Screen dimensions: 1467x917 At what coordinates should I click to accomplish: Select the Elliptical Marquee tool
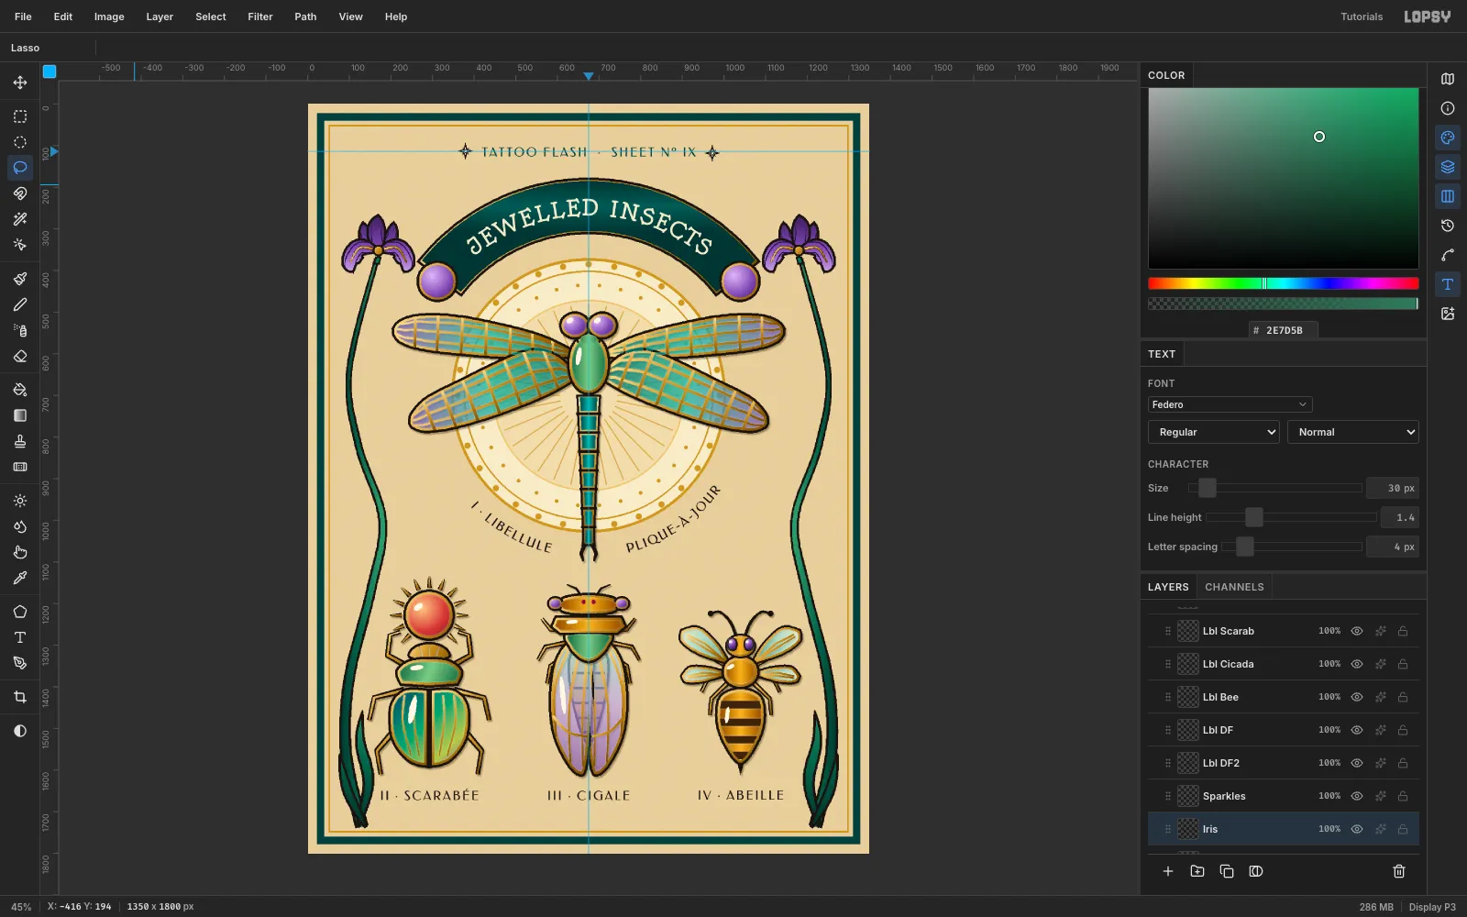coord(20,142)
